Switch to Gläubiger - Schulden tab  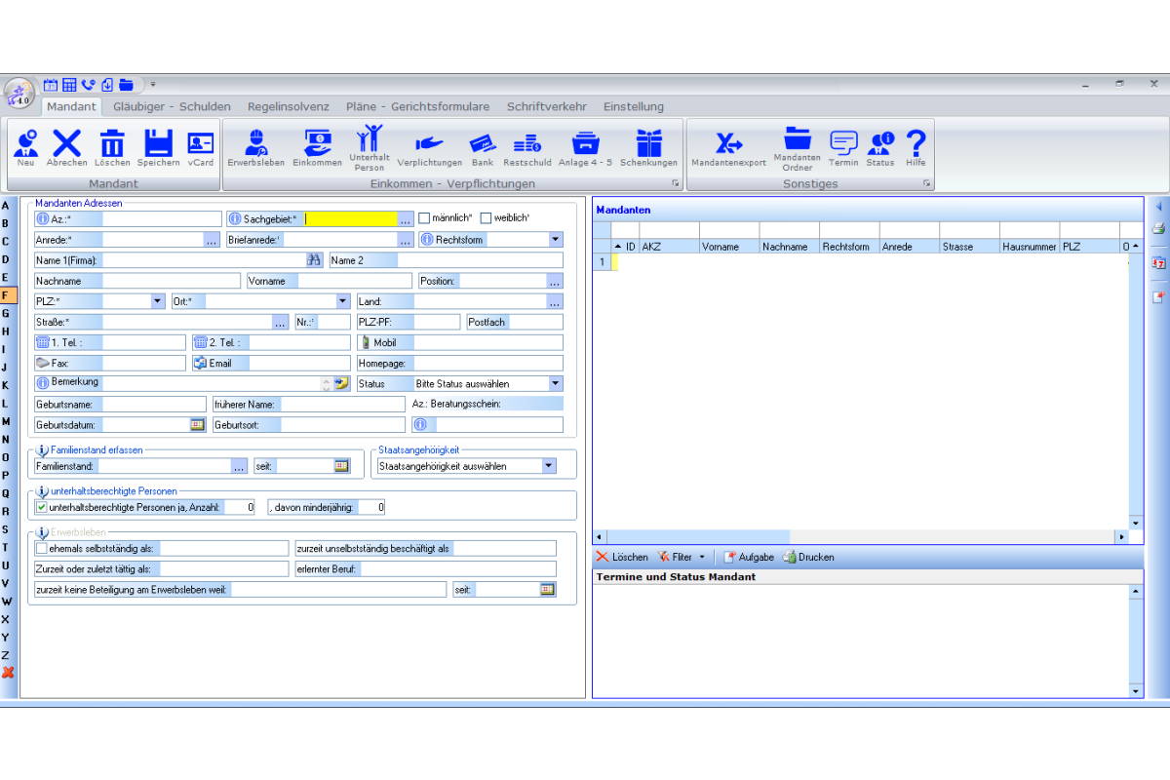[172, 106]
